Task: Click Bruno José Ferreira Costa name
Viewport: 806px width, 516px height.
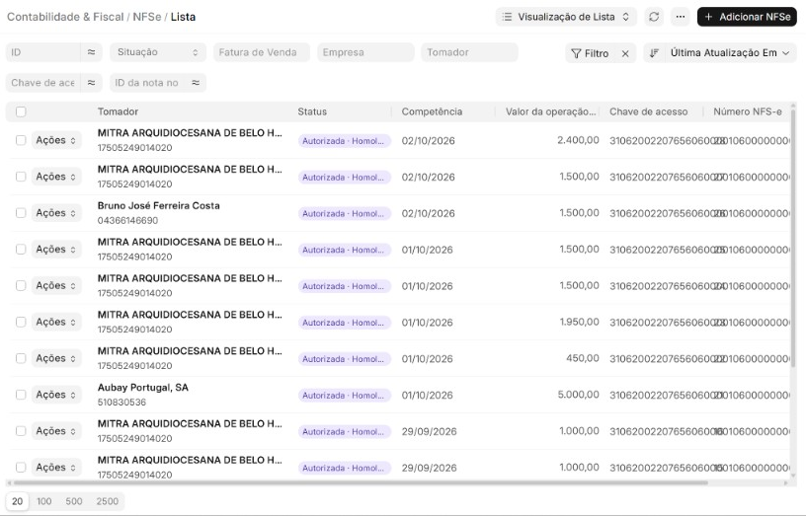Action: click(159, 205)
